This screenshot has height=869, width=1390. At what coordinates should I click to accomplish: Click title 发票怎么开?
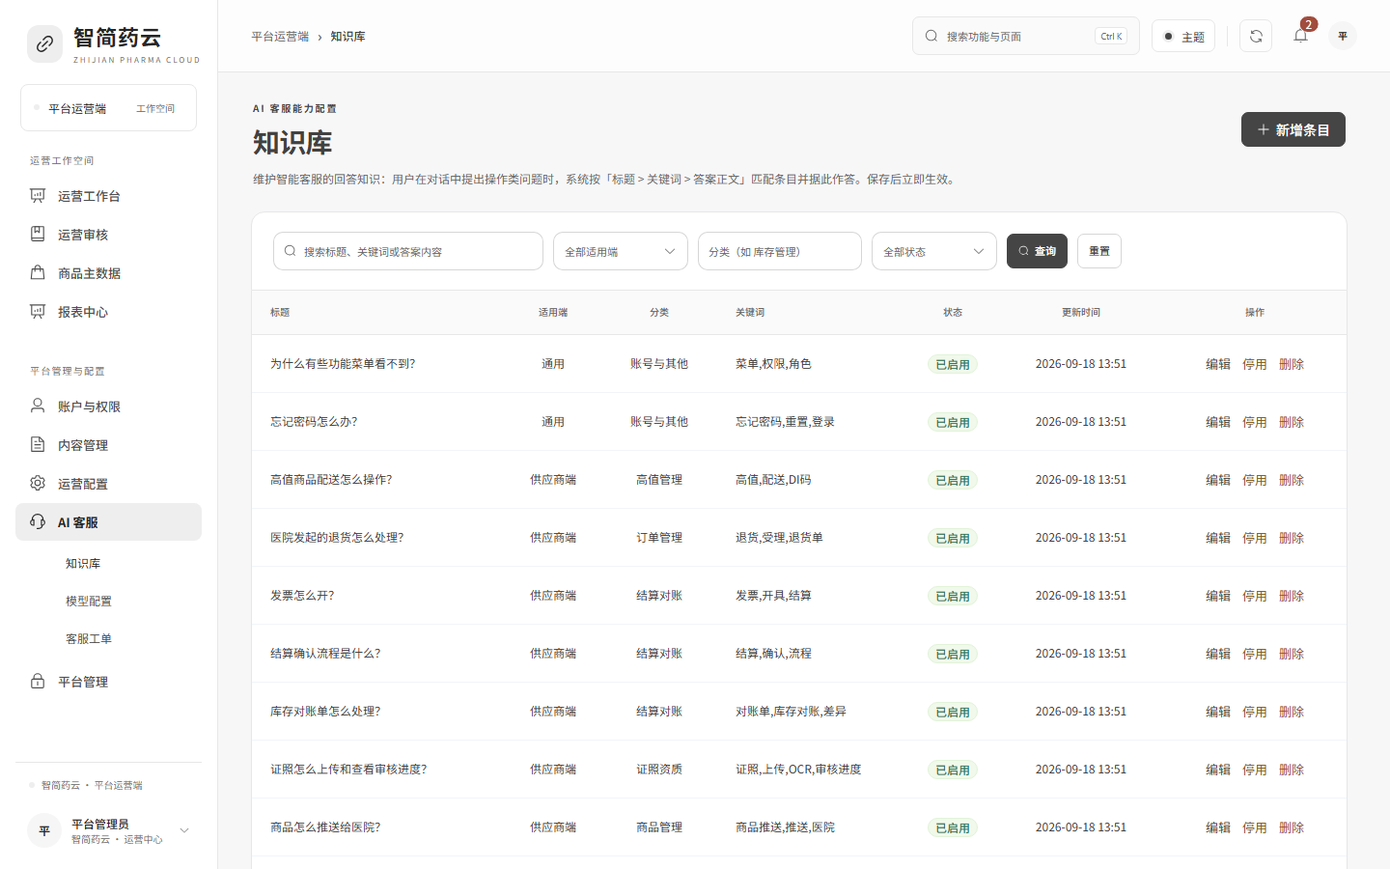click(x=302, y=596)
